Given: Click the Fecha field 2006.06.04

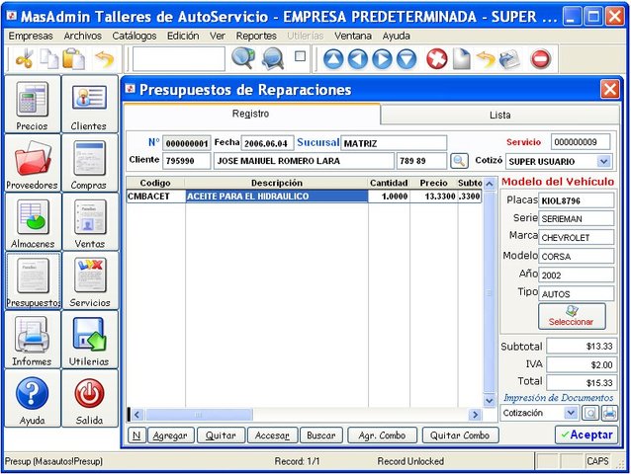Looking at the screenshot, I should 267,143.
